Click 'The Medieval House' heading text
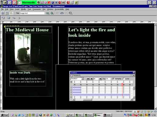Image resolution: width=157 pixels, height=117 pixels. click(27, 30)
